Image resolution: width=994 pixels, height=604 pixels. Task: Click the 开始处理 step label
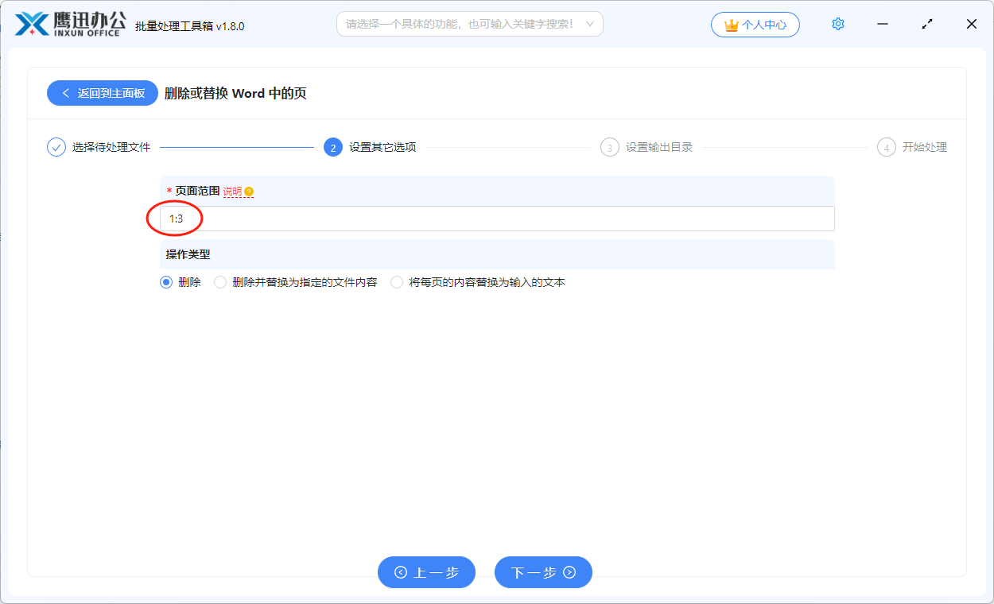[925, 147]
